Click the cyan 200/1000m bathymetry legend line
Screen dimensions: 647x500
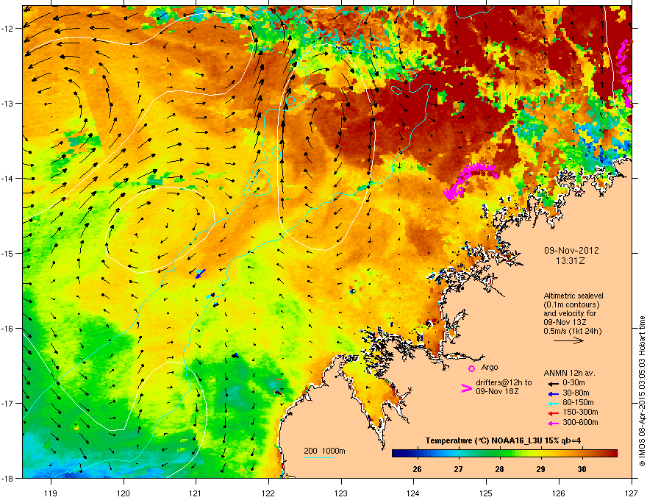(x=318, y=457)
